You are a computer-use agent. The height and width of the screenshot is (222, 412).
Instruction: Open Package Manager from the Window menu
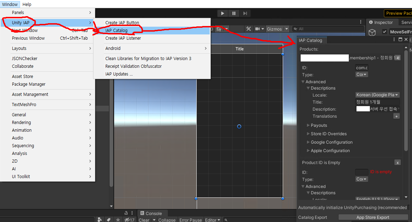coord(47,84)
